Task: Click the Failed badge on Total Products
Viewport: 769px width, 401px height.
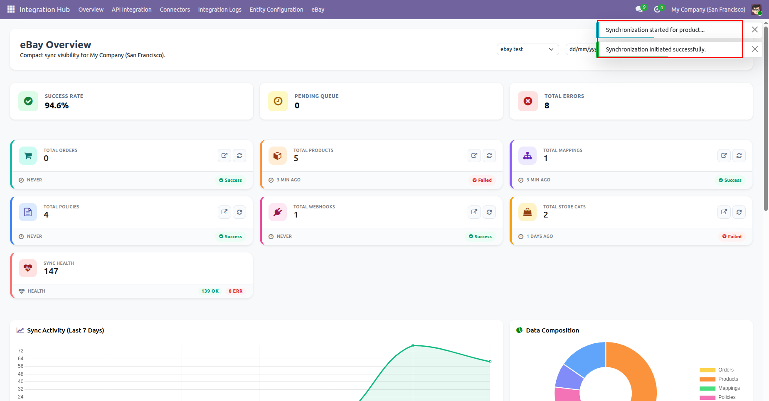Action: pos(482,180)
